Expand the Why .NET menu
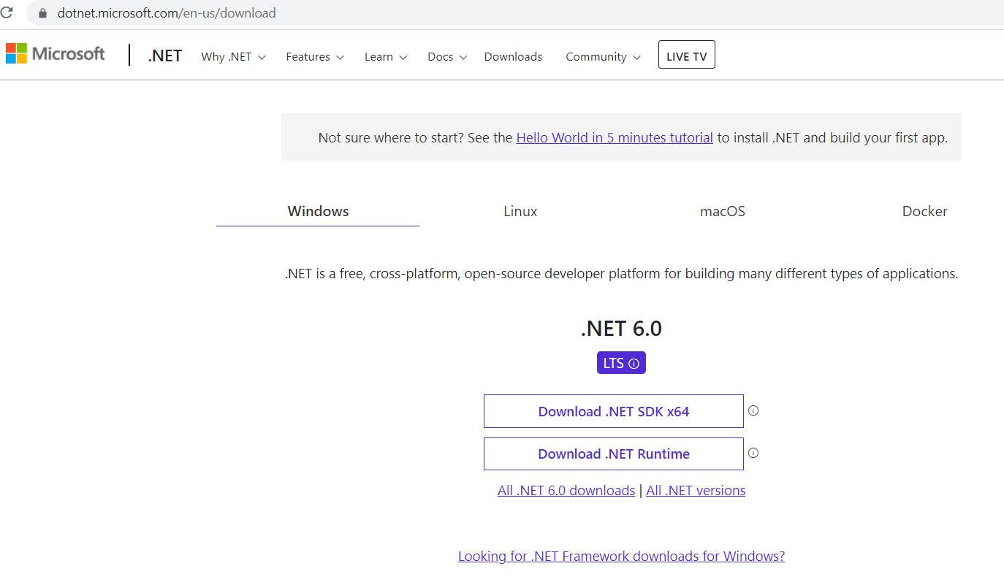The height and width of the screenshot is (585, 1004). tap(233, 56)
